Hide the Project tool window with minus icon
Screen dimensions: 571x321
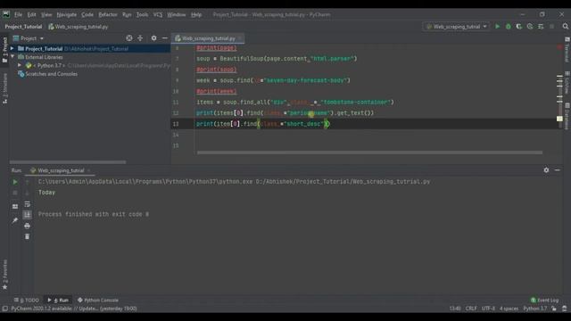(164, 37)
